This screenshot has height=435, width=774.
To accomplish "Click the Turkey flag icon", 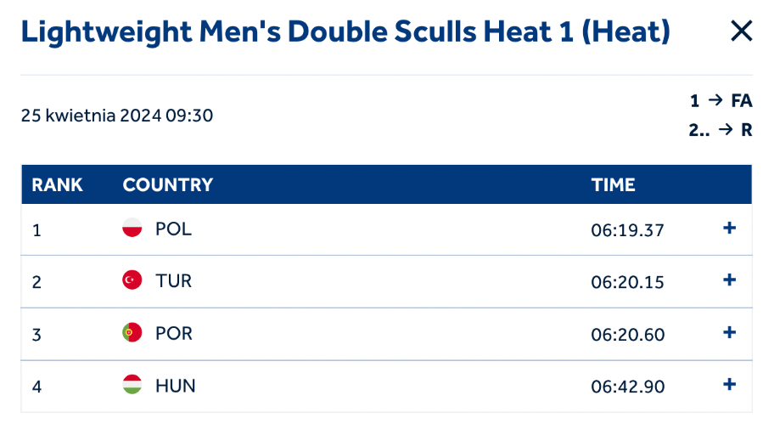I will 132,280.
